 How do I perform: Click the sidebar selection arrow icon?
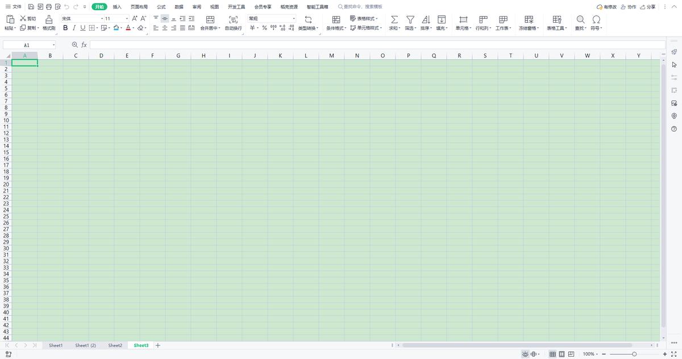(674, 65)
